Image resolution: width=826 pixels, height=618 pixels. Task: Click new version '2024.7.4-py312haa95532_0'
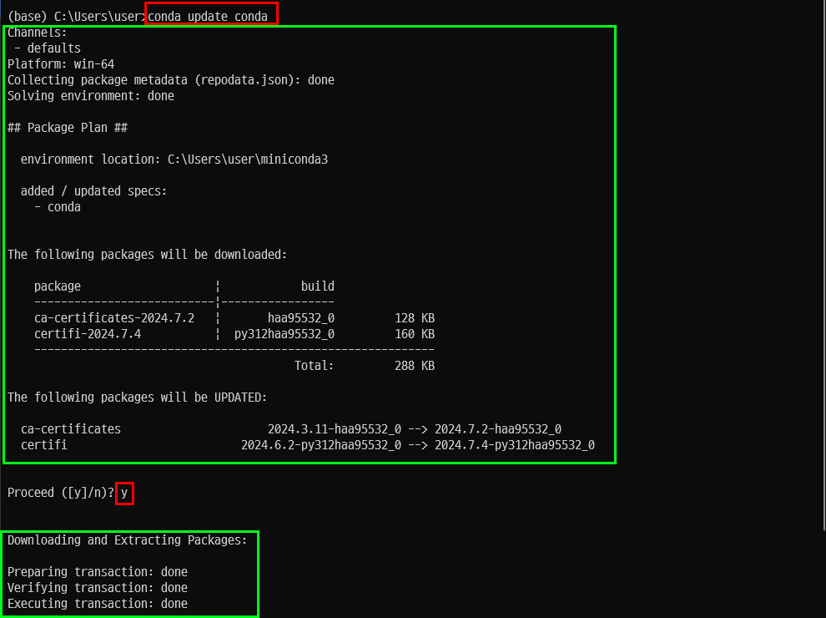515,445
